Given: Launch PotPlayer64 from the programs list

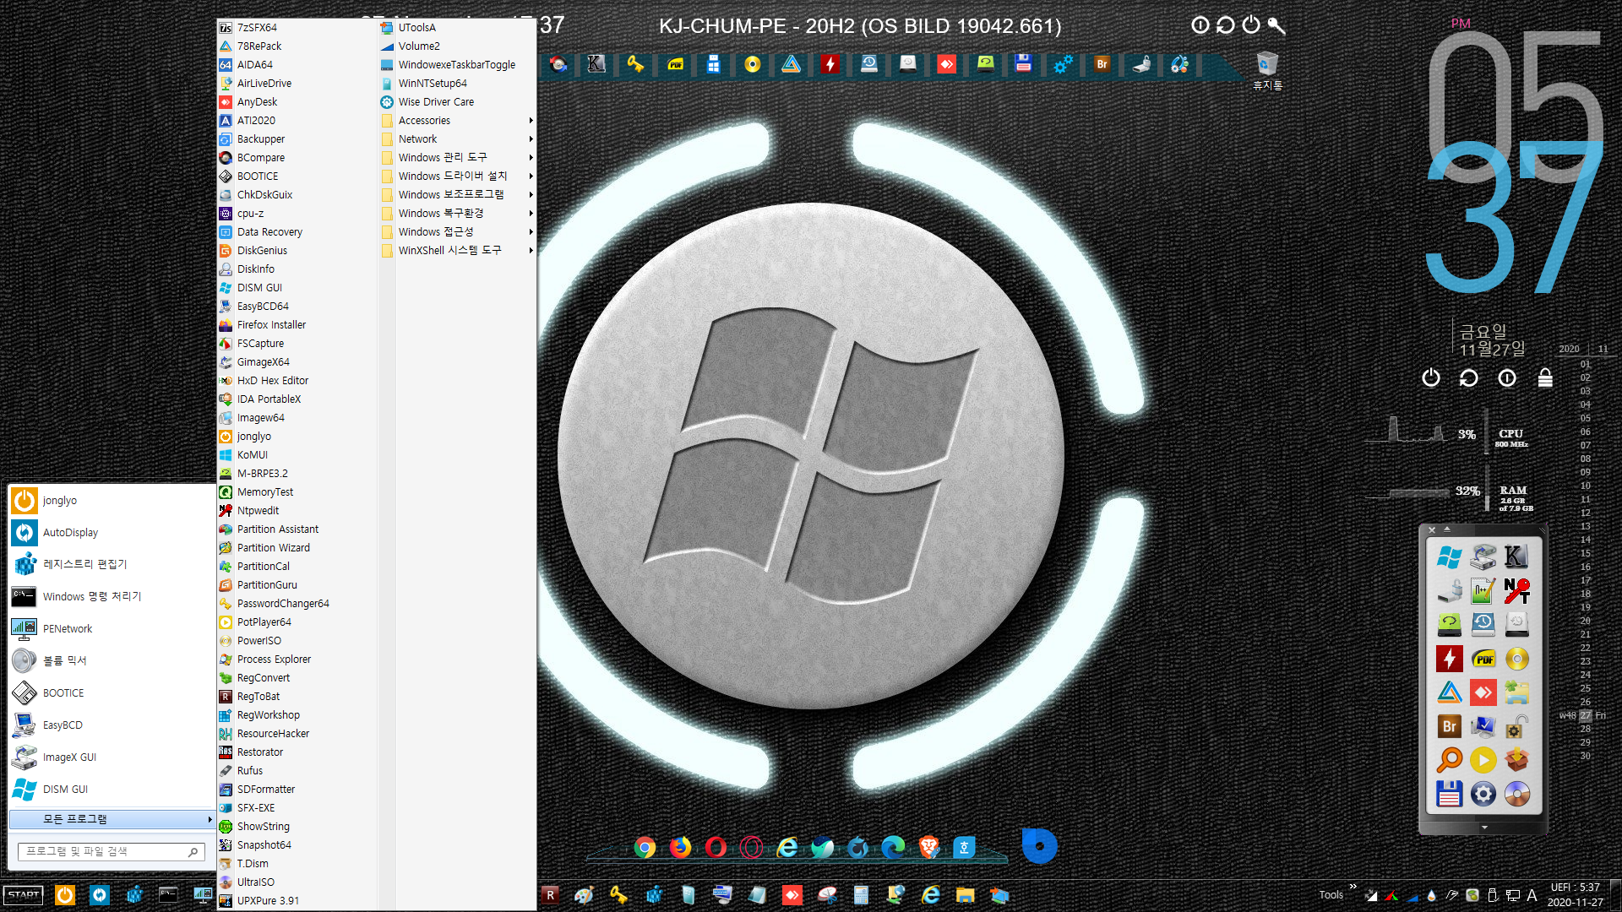Looking at the screenshot, I should coord(297,622).
